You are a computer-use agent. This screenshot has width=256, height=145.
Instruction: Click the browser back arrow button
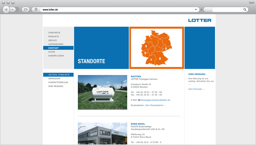click(x=6, y=9)
